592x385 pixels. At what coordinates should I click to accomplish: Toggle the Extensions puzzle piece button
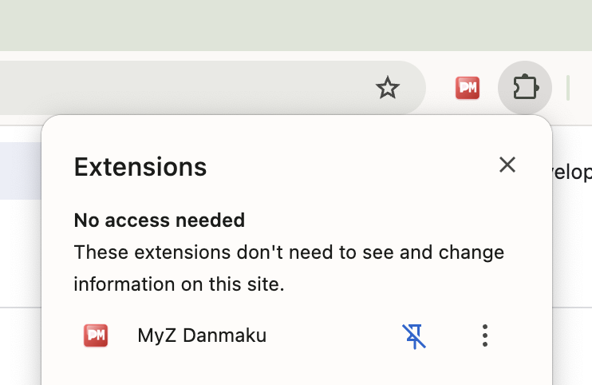point(525,88)
